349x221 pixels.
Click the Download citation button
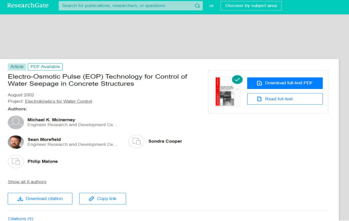pos(40,199)
